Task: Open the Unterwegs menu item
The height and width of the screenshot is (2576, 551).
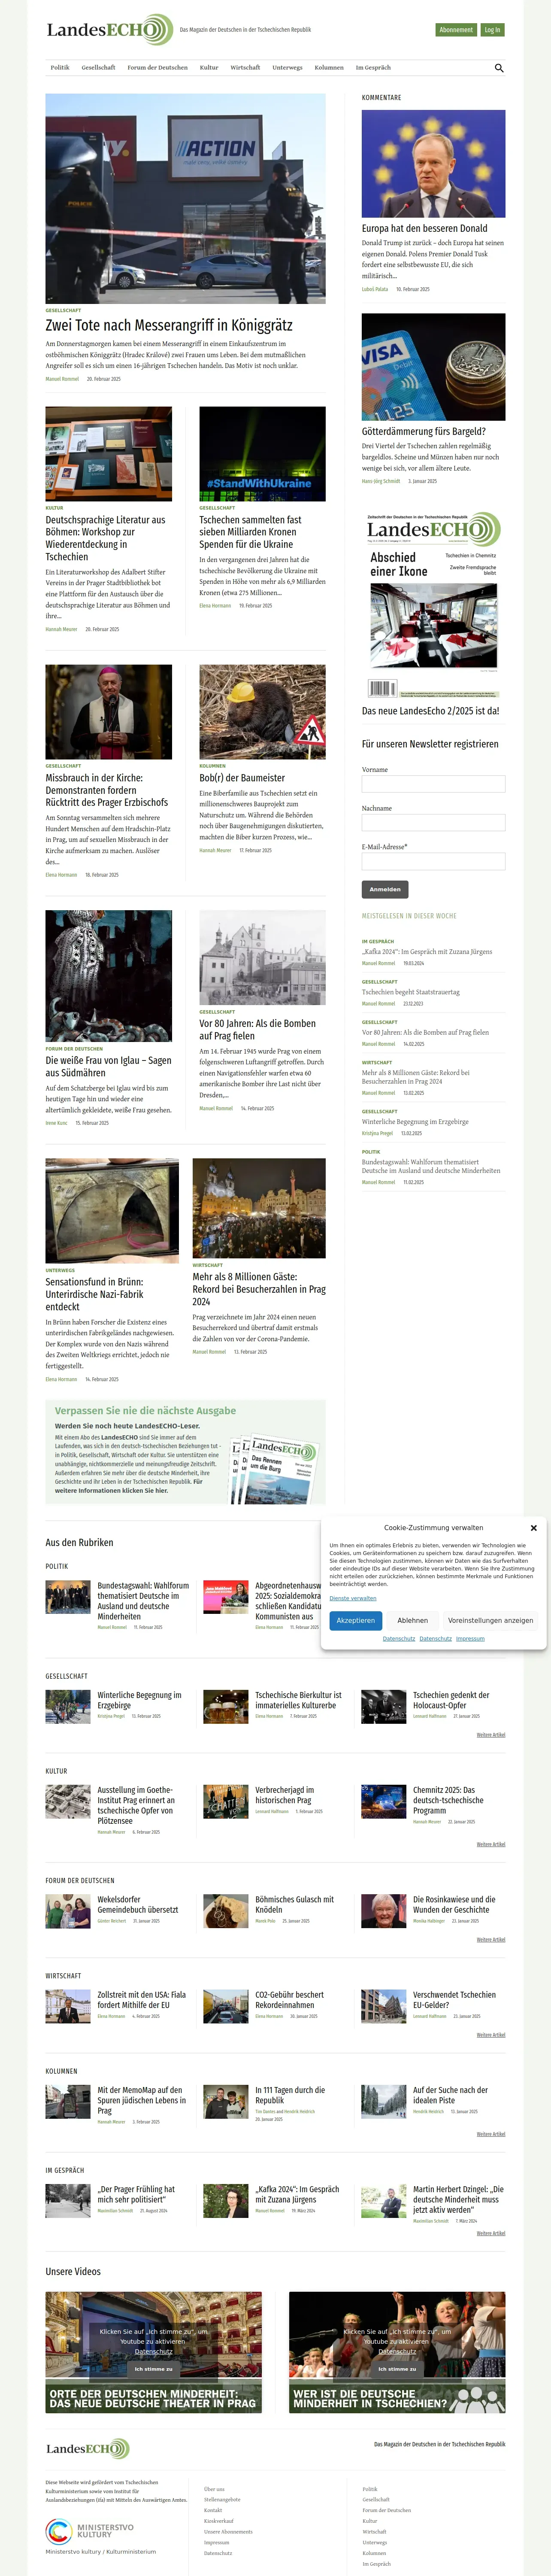Action: (x=287, y=67)
